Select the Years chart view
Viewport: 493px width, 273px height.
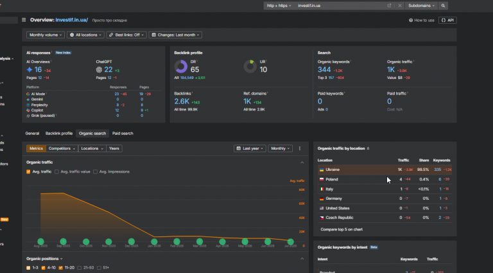(x=114, y=148)
